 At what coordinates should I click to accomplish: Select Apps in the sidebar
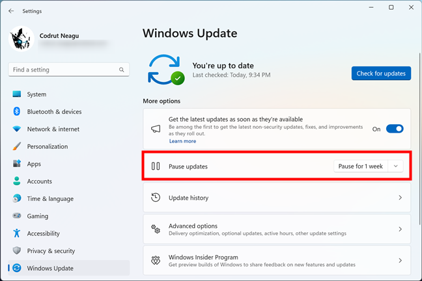tap(68, 164)
